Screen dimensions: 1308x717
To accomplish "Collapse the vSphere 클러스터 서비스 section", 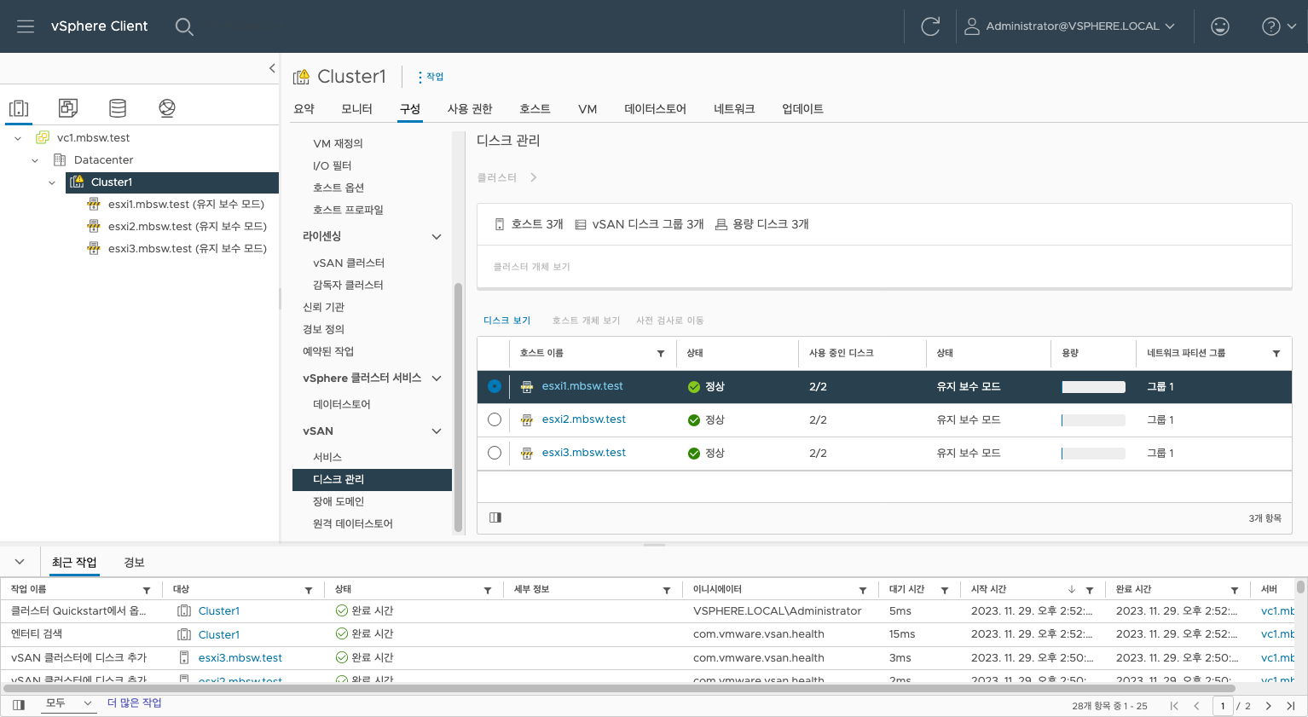I will click(x=437, y=379).
